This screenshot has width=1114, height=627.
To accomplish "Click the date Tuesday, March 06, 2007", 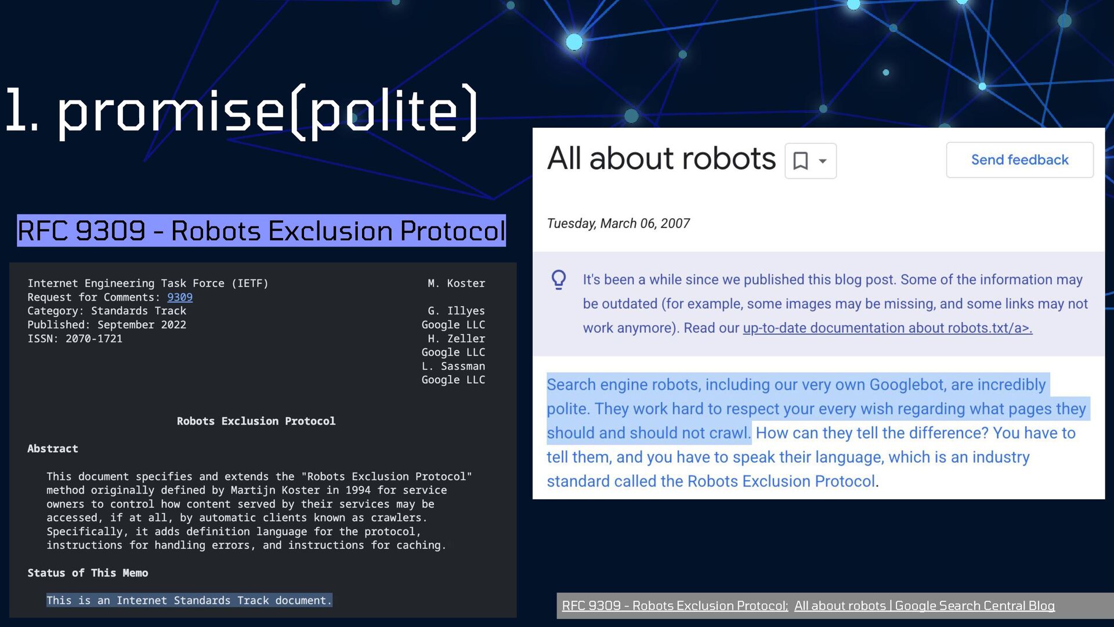I will (619, 224).
